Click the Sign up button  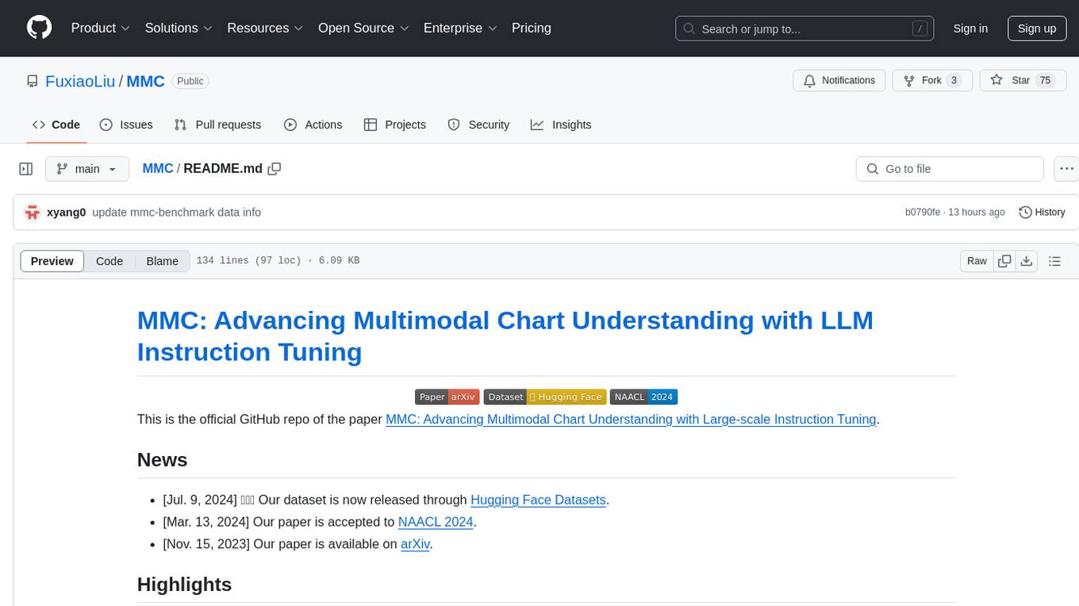[x=1037, y=29]
